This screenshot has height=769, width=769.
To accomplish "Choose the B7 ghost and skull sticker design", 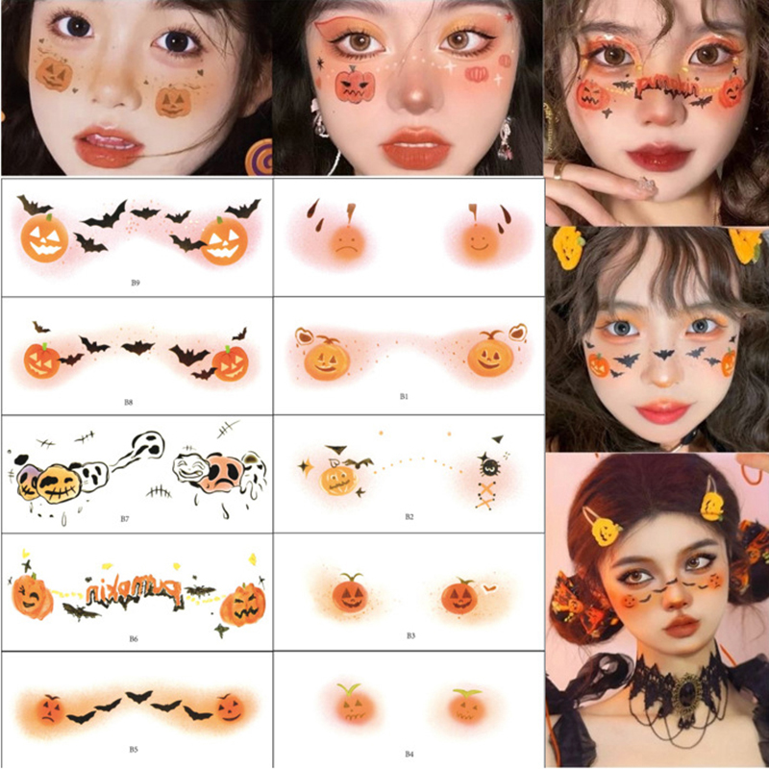I will pos(136,474).
